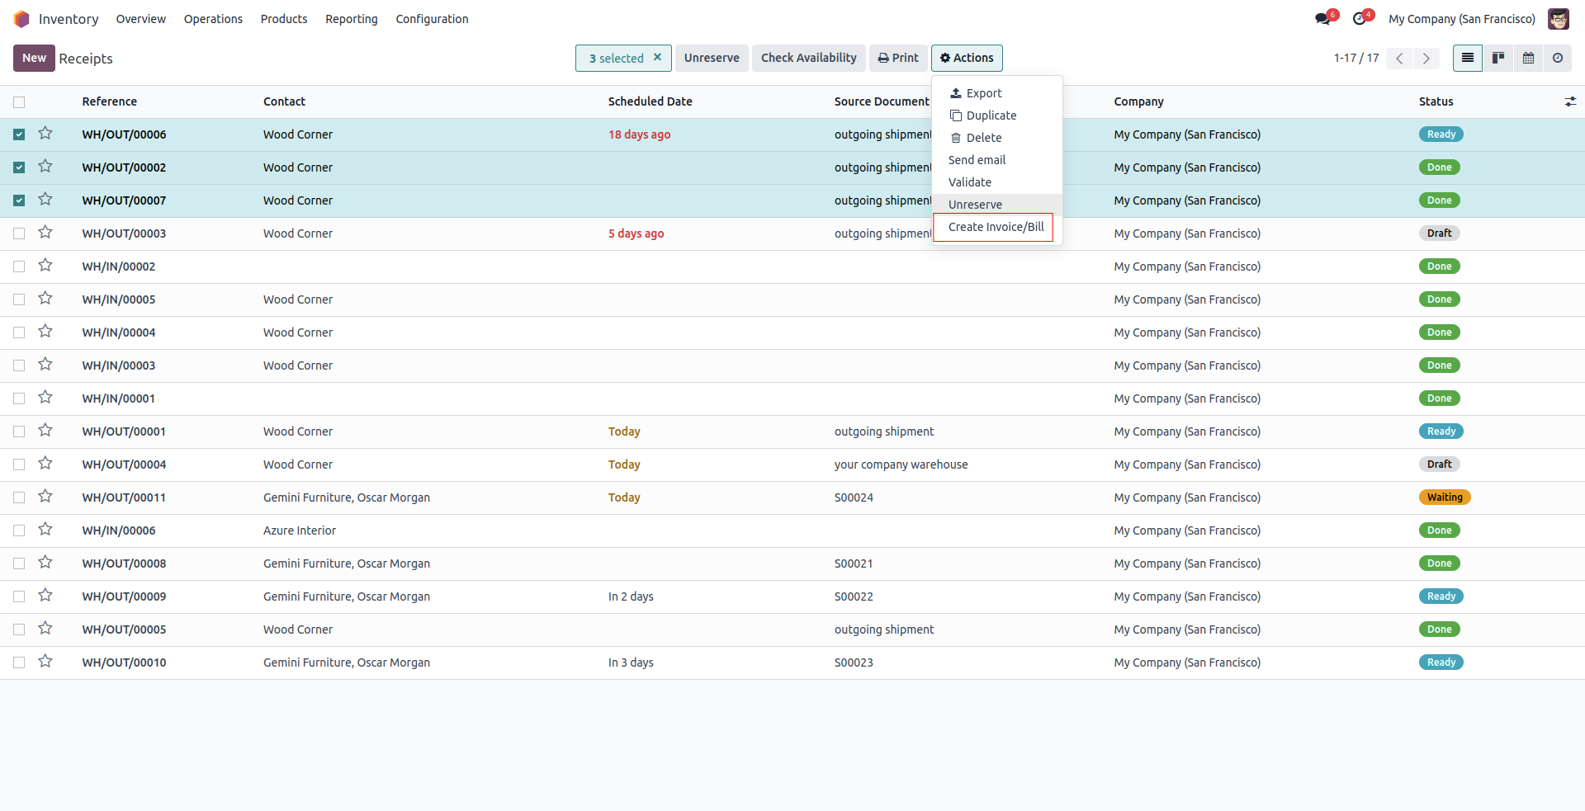Viewport: 1585px width, 811px height.
Task: Uncheck the WH/OUT/00006 row checkbox
Action: pos(19,134)
